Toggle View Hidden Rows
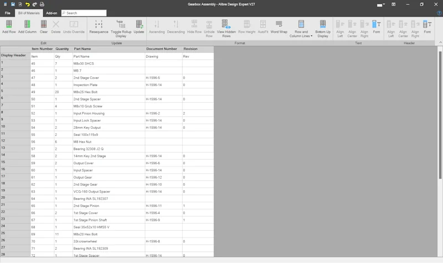This screenshot has width=443, height=263. point(226,29)
